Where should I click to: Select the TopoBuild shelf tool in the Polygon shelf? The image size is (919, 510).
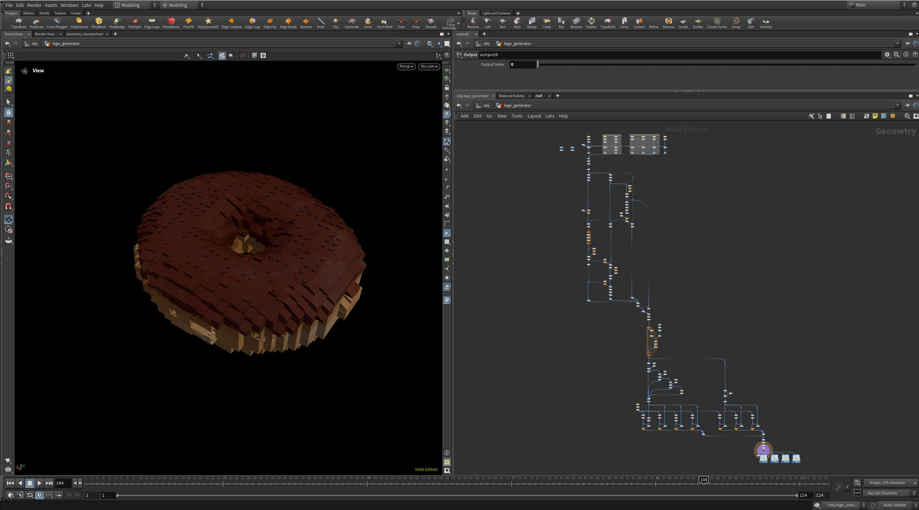click(19, 23)
